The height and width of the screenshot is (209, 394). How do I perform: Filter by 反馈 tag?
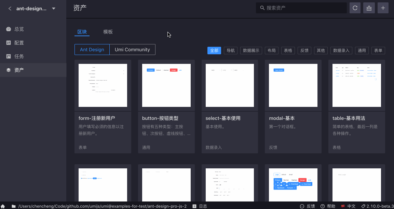click(x=304, y=51)
